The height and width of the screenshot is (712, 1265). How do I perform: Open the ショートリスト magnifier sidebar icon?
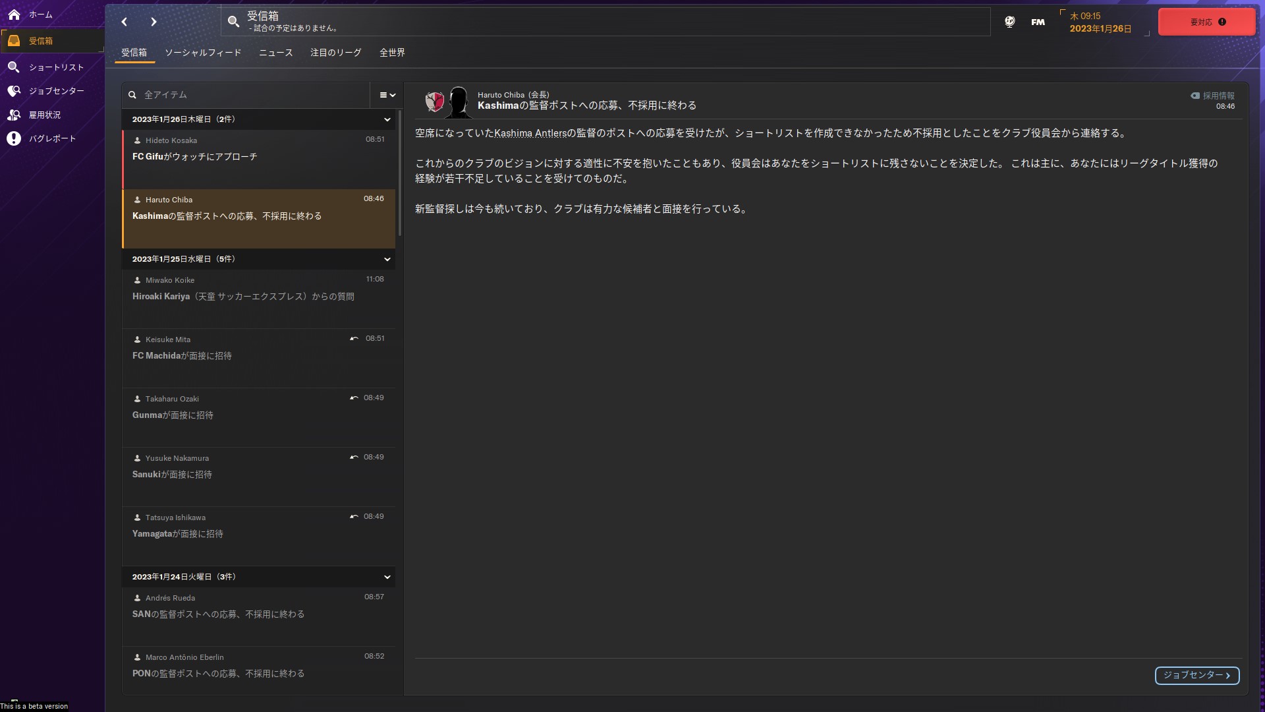point(14,67)
